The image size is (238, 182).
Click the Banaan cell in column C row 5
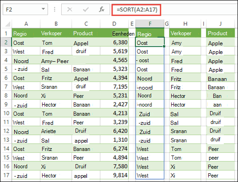point(86,69)
